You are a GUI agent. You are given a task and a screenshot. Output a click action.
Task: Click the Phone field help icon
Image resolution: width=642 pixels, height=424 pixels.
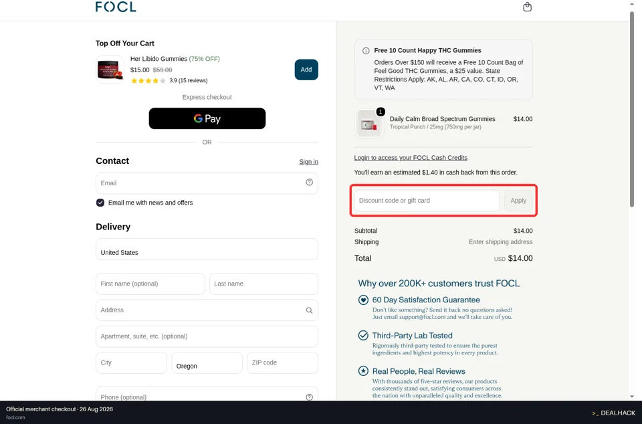[309, 397]
